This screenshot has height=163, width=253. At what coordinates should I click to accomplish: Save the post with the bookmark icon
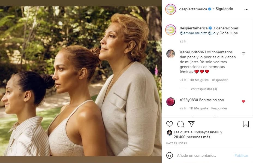point(246,124)
